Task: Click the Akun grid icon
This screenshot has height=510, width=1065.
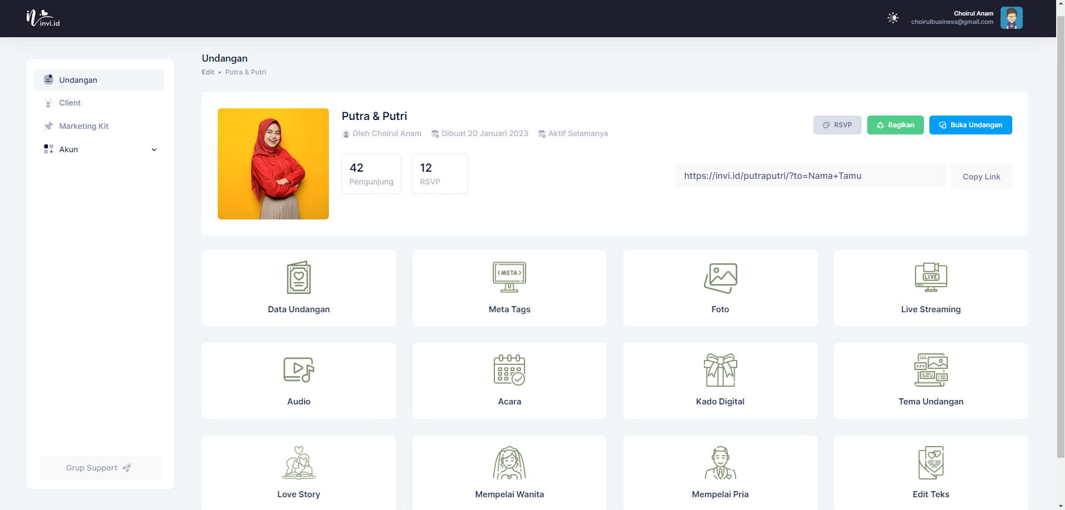Action: (48, 149)
